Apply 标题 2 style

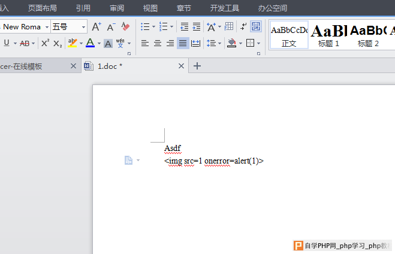(368, 35)
